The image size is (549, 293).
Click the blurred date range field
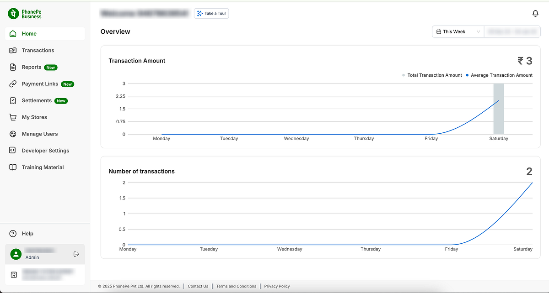pyautogui.click(x=512, y=31)
